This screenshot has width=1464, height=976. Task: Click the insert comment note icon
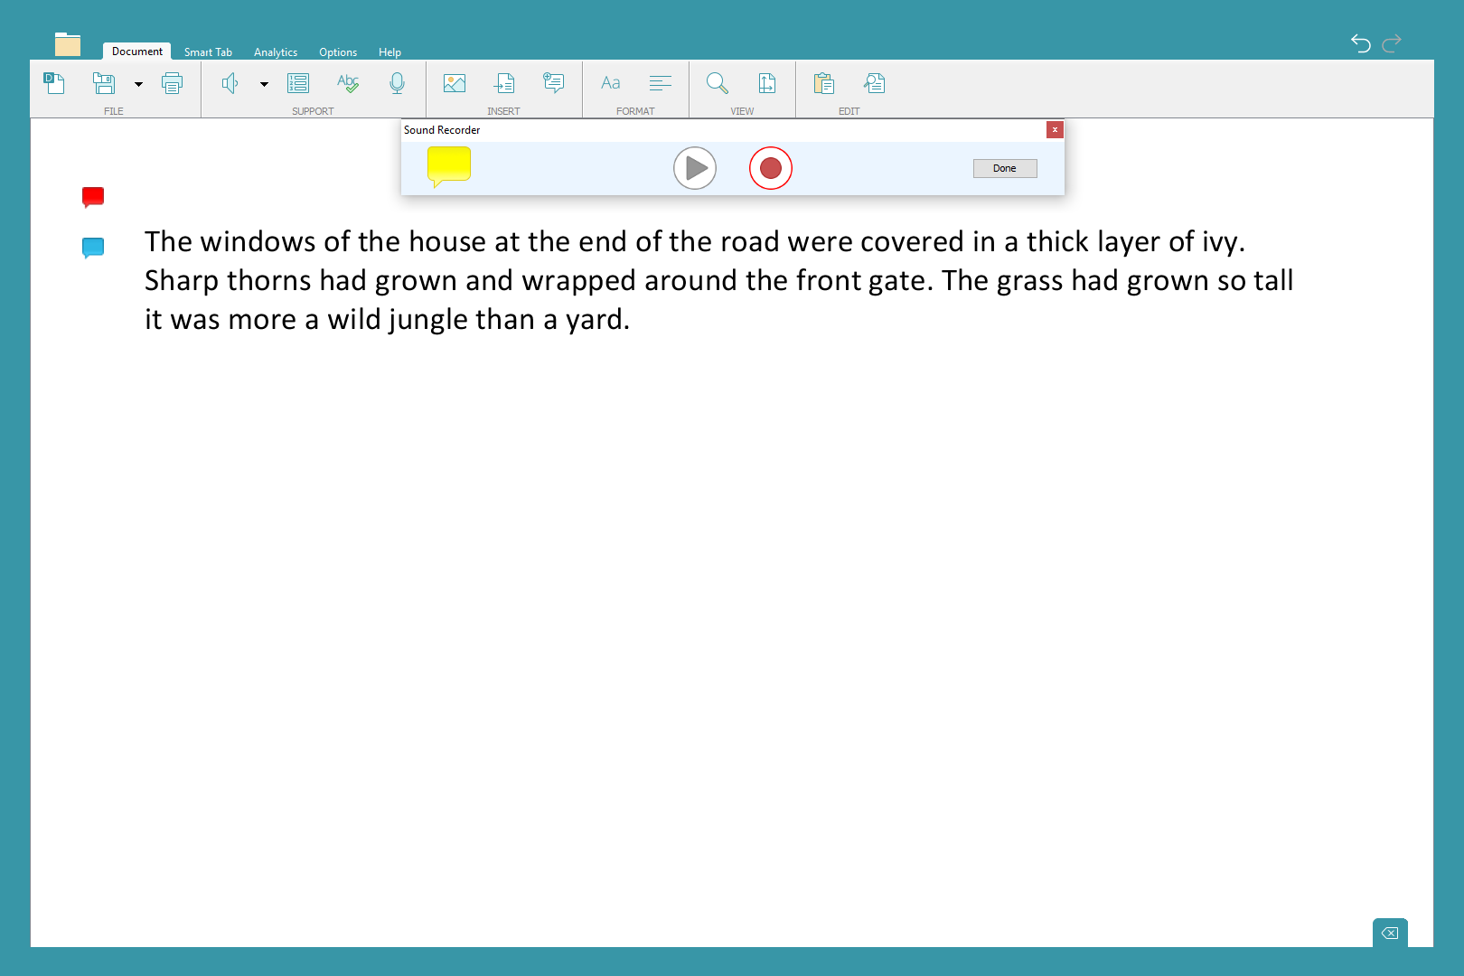click(553, 84)
